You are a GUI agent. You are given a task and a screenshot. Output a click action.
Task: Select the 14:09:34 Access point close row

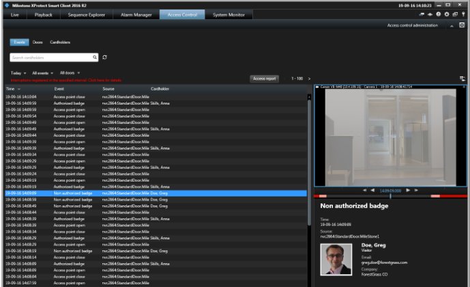pyautogui.click(x=156, y=154)
